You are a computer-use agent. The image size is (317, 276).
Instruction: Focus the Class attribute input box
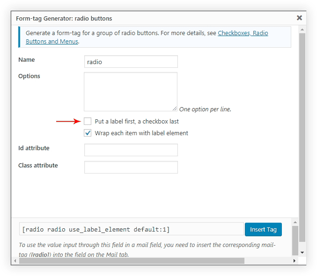pos(131,167)
